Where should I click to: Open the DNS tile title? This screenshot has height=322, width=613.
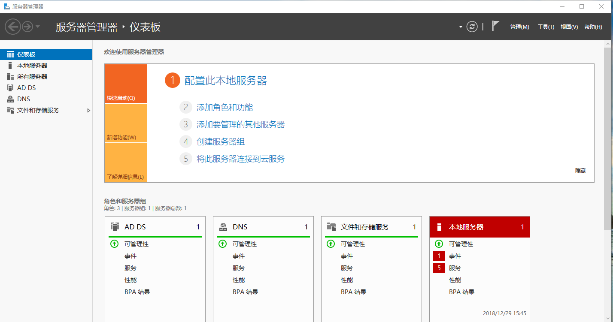pos(240,227)
